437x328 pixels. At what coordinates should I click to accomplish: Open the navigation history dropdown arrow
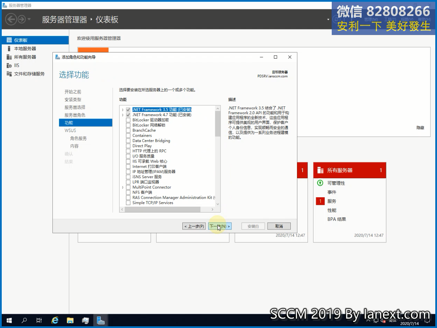[x=29, y=19]
